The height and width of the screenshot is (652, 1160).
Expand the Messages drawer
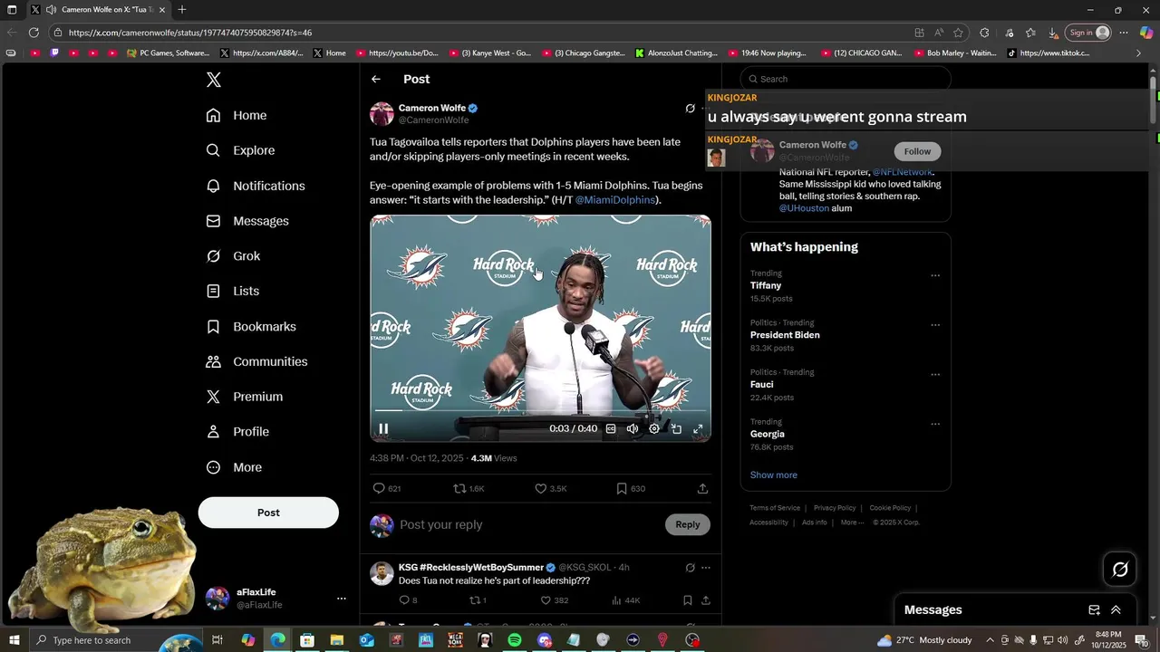pyautogui.click(x=1116, y=610)
